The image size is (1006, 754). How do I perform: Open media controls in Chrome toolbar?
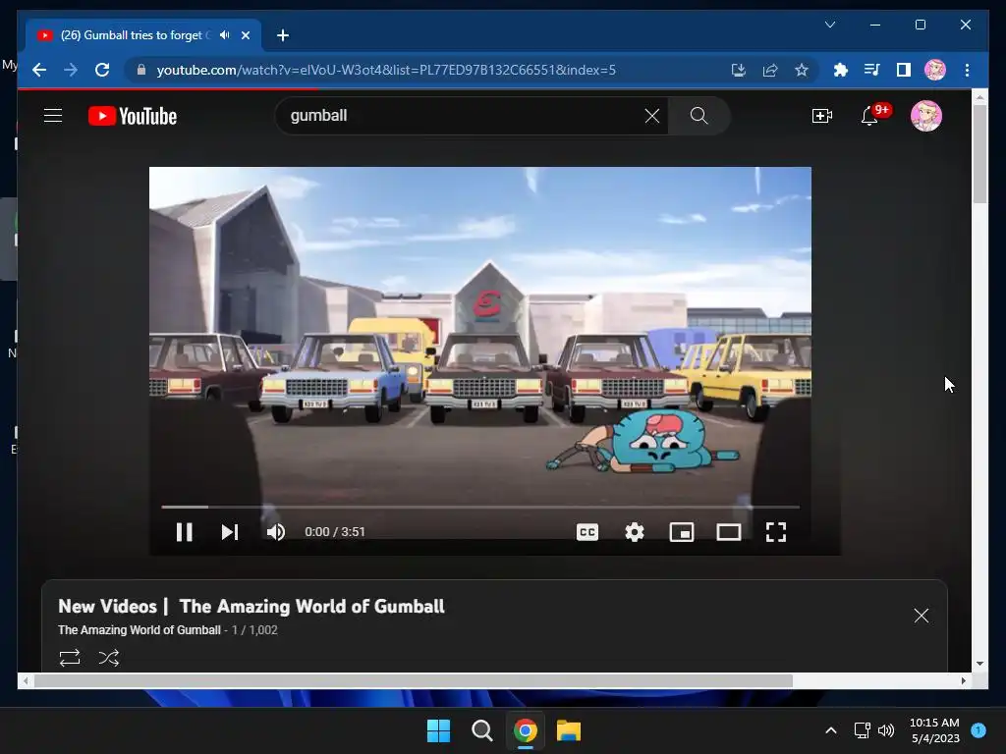point(872,70)
